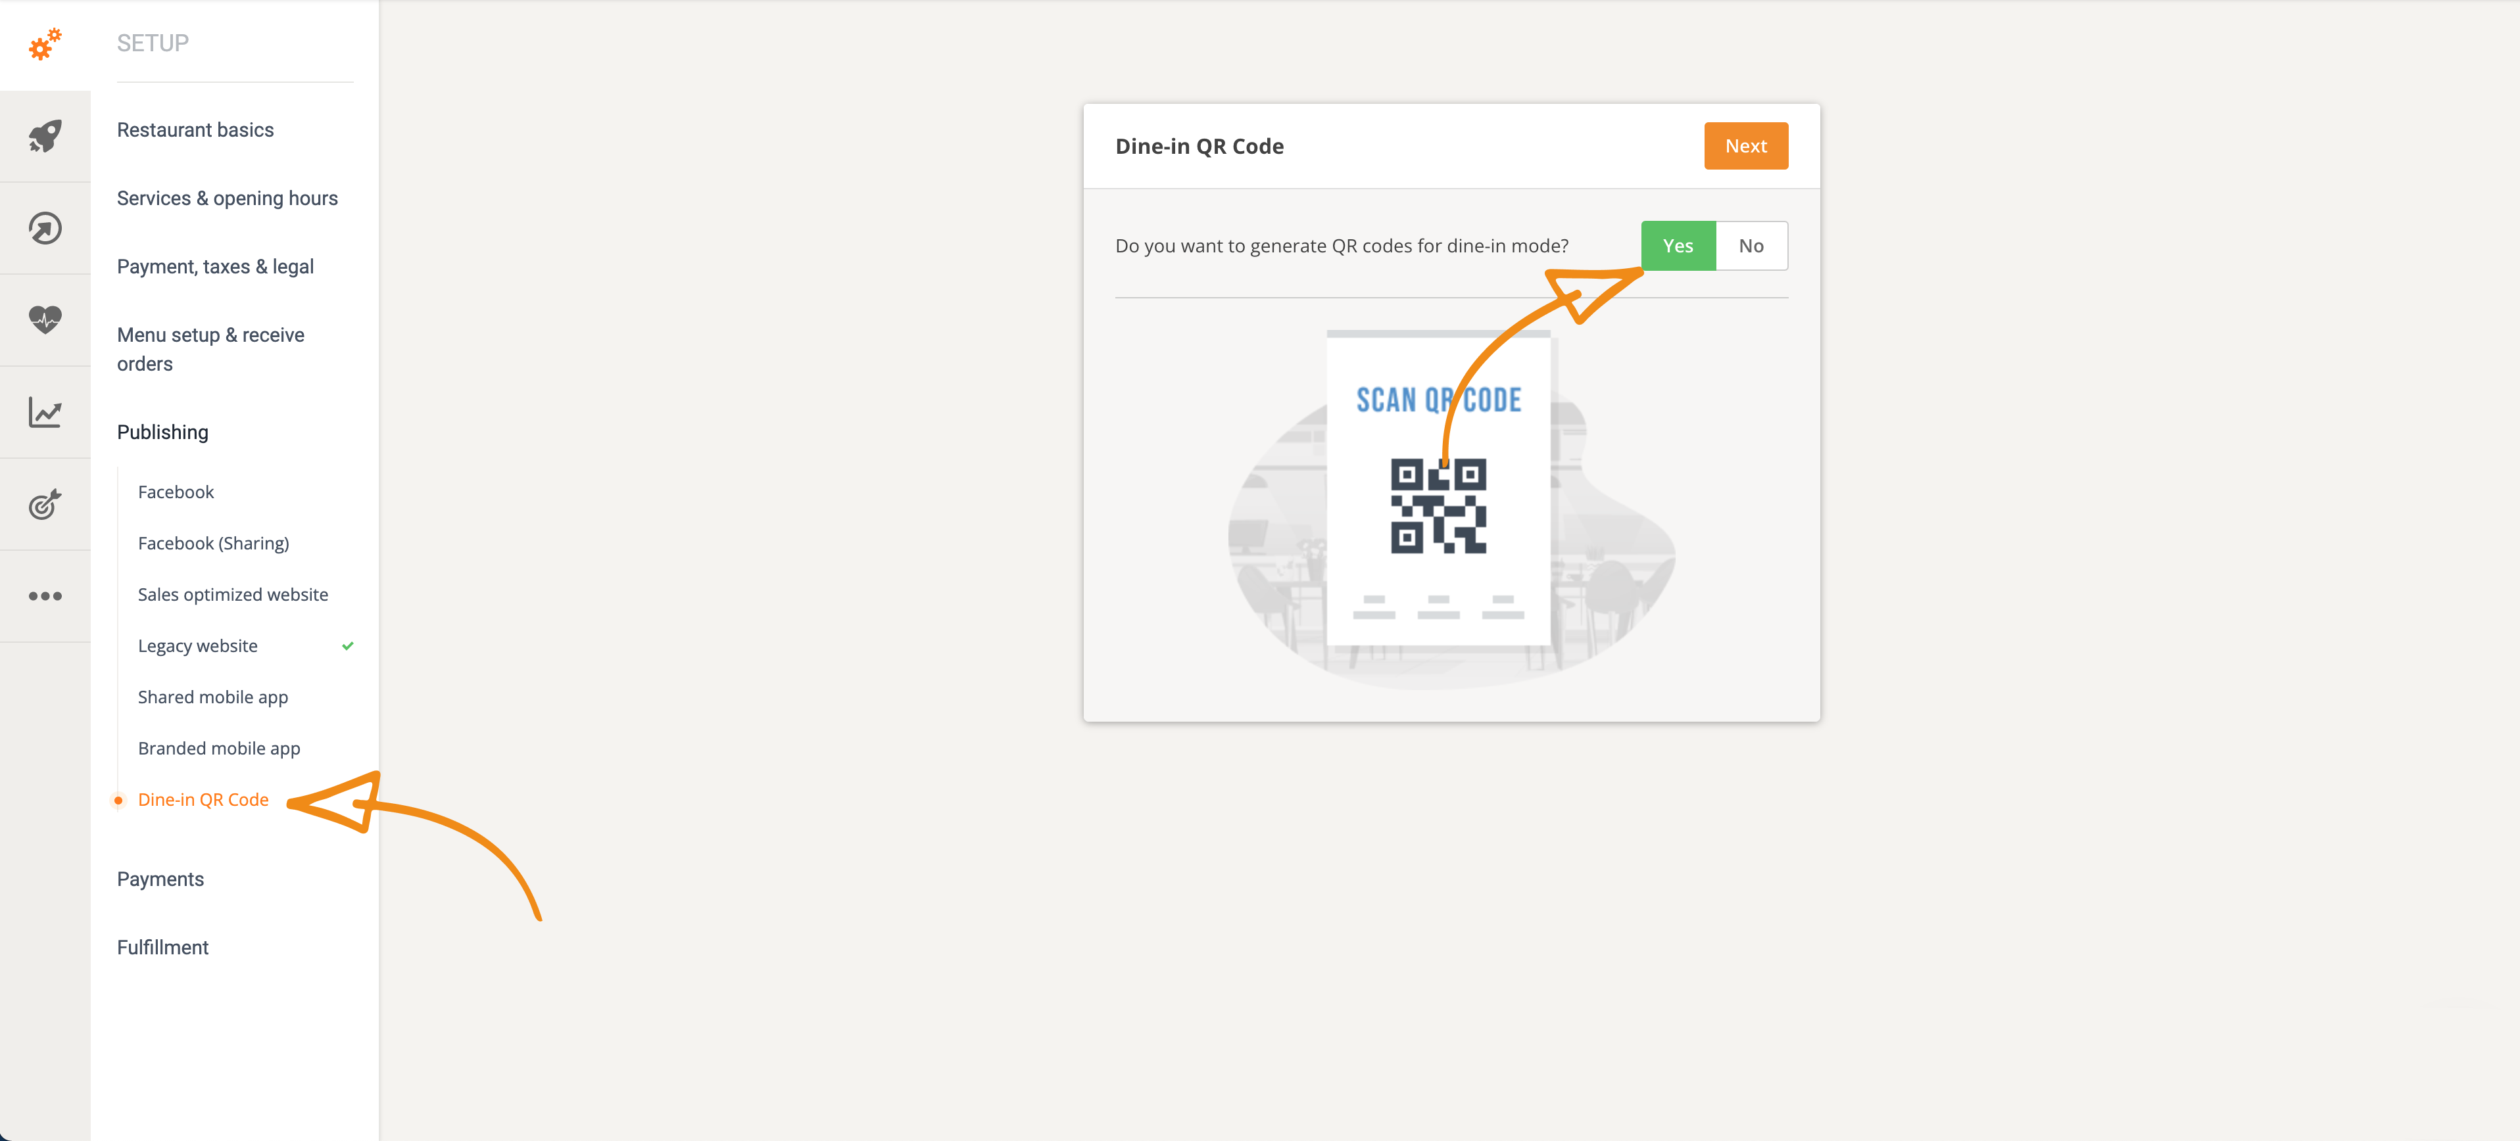Select the rocket launch icon
The height and width of the screenshot is (1141, 2520).
[45, 136]
